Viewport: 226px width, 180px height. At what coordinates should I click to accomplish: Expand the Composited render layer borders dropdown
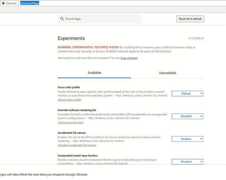(187, 162)
